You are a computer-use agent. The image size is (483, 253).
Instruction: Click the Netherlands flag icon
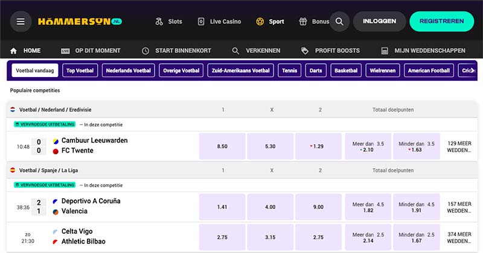click(13, 110)
